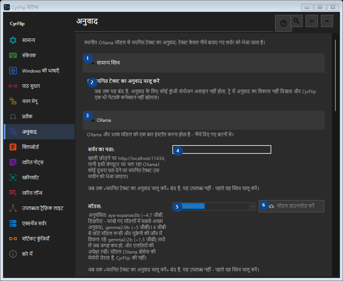Image resolution: width=343 pixels, height=281 pixels.
Task: Open the स्क्रीनशॉट settings page
Action: click(x=39, y=178)
